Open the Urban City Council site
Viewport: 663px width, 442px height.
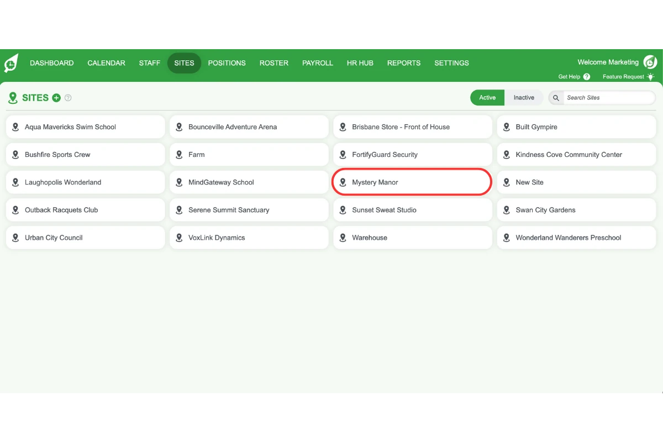tap(86, 238)
